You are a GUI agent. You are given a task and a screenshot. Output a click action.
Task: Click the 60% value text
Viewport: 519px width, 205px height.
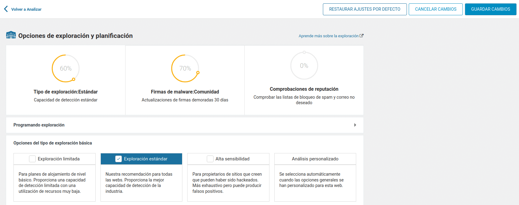[x=66, y=68]
